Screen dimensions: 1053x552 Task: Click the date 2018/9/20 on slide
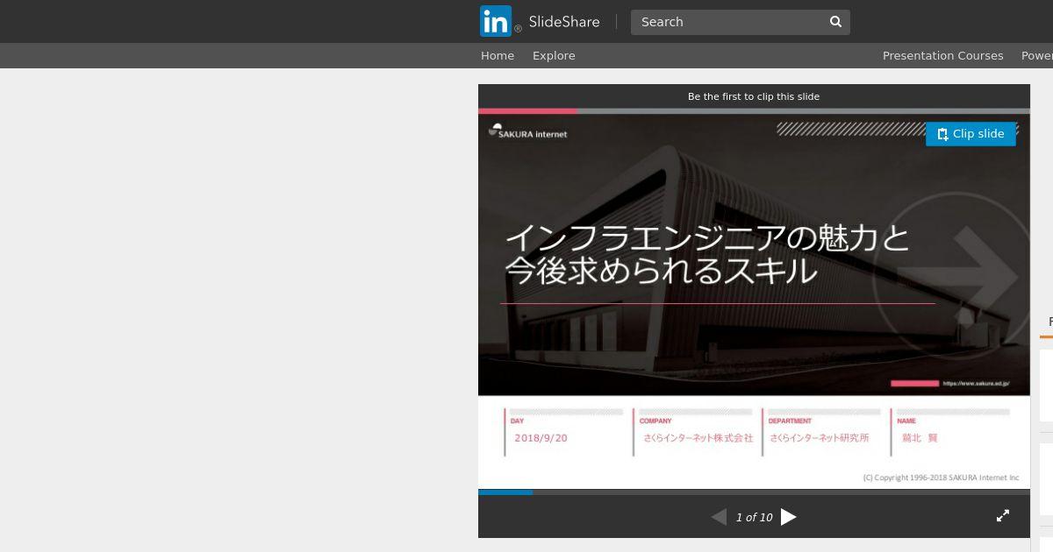[x=541, y=438]
